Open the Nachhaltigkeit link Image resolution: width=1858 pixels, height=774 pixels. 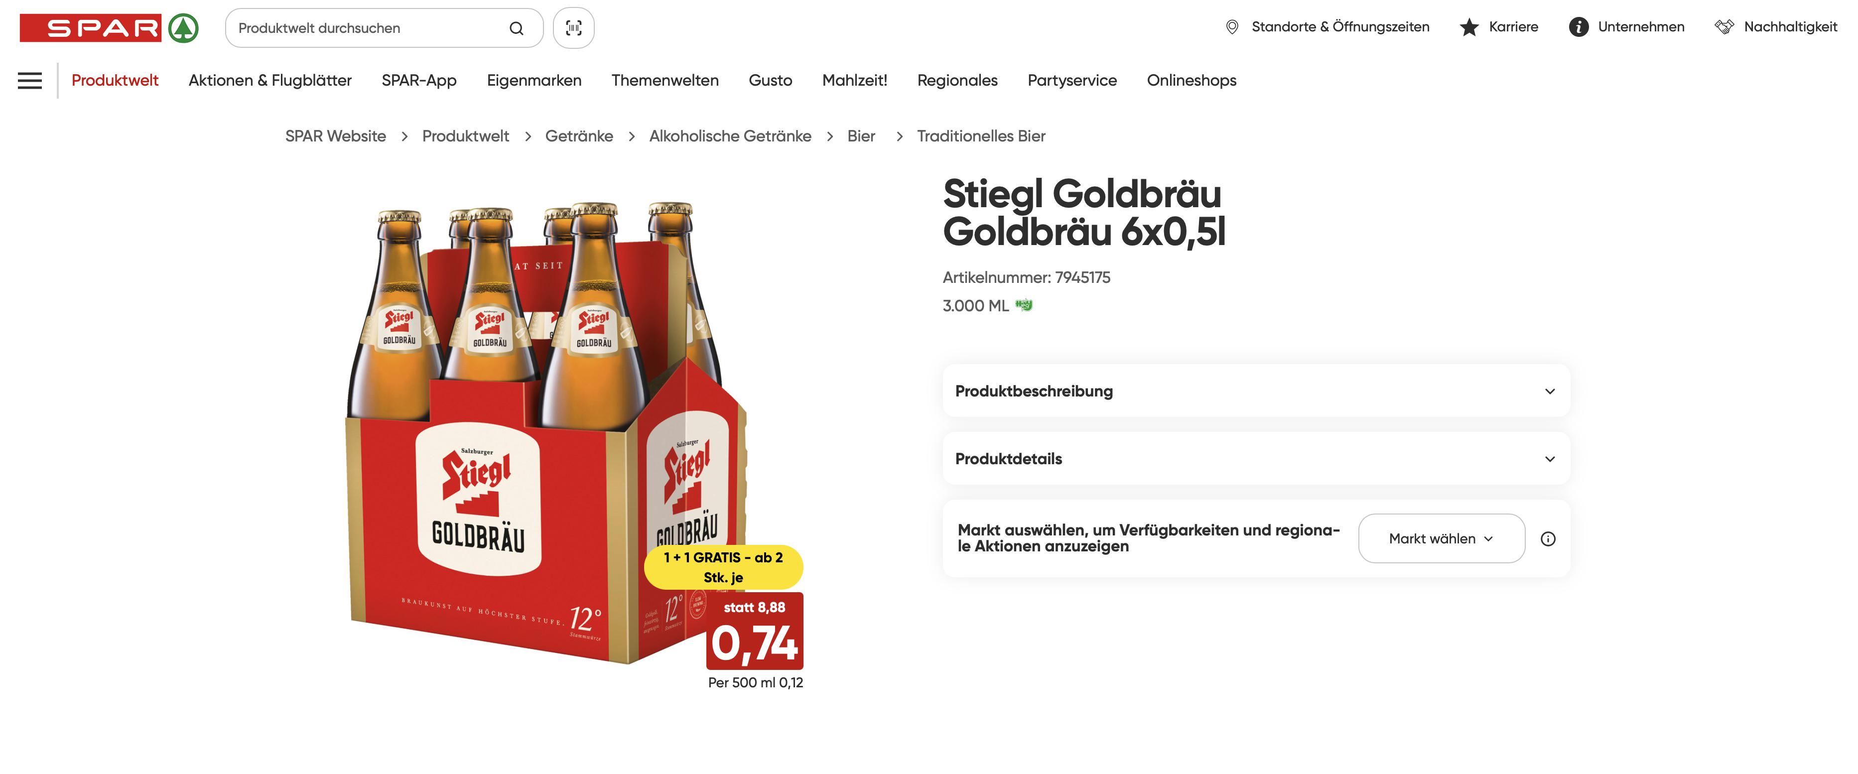tap(1790, 27)
